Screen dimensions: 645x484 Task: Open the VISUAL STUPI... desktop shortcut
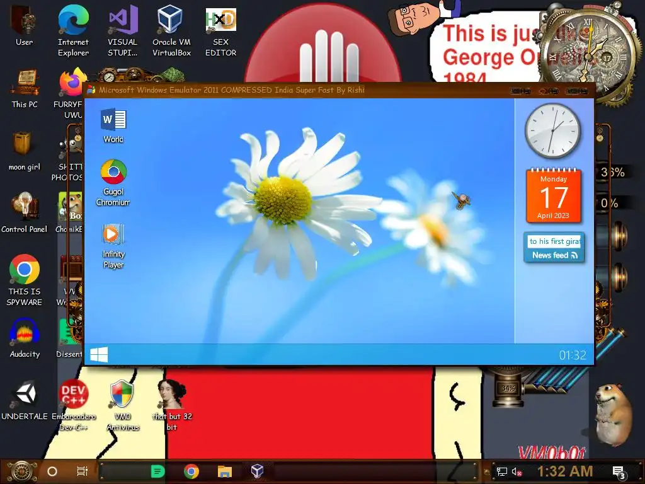coord(123,30)
